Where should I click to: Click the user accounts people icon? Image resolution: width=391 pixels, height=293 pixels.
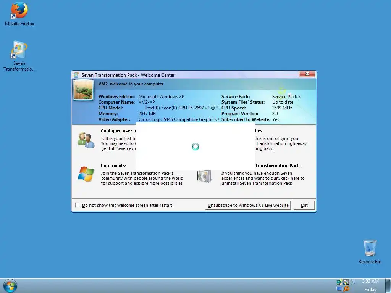pos(86,140)
